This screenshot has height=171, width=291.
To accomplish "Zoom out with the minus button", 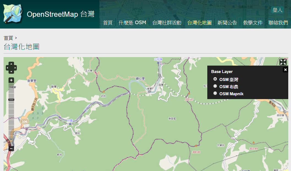I will point(11,148).
